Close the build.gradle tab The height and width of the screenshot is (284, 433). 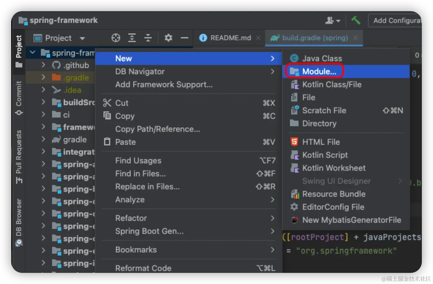(x=356, y=38)
